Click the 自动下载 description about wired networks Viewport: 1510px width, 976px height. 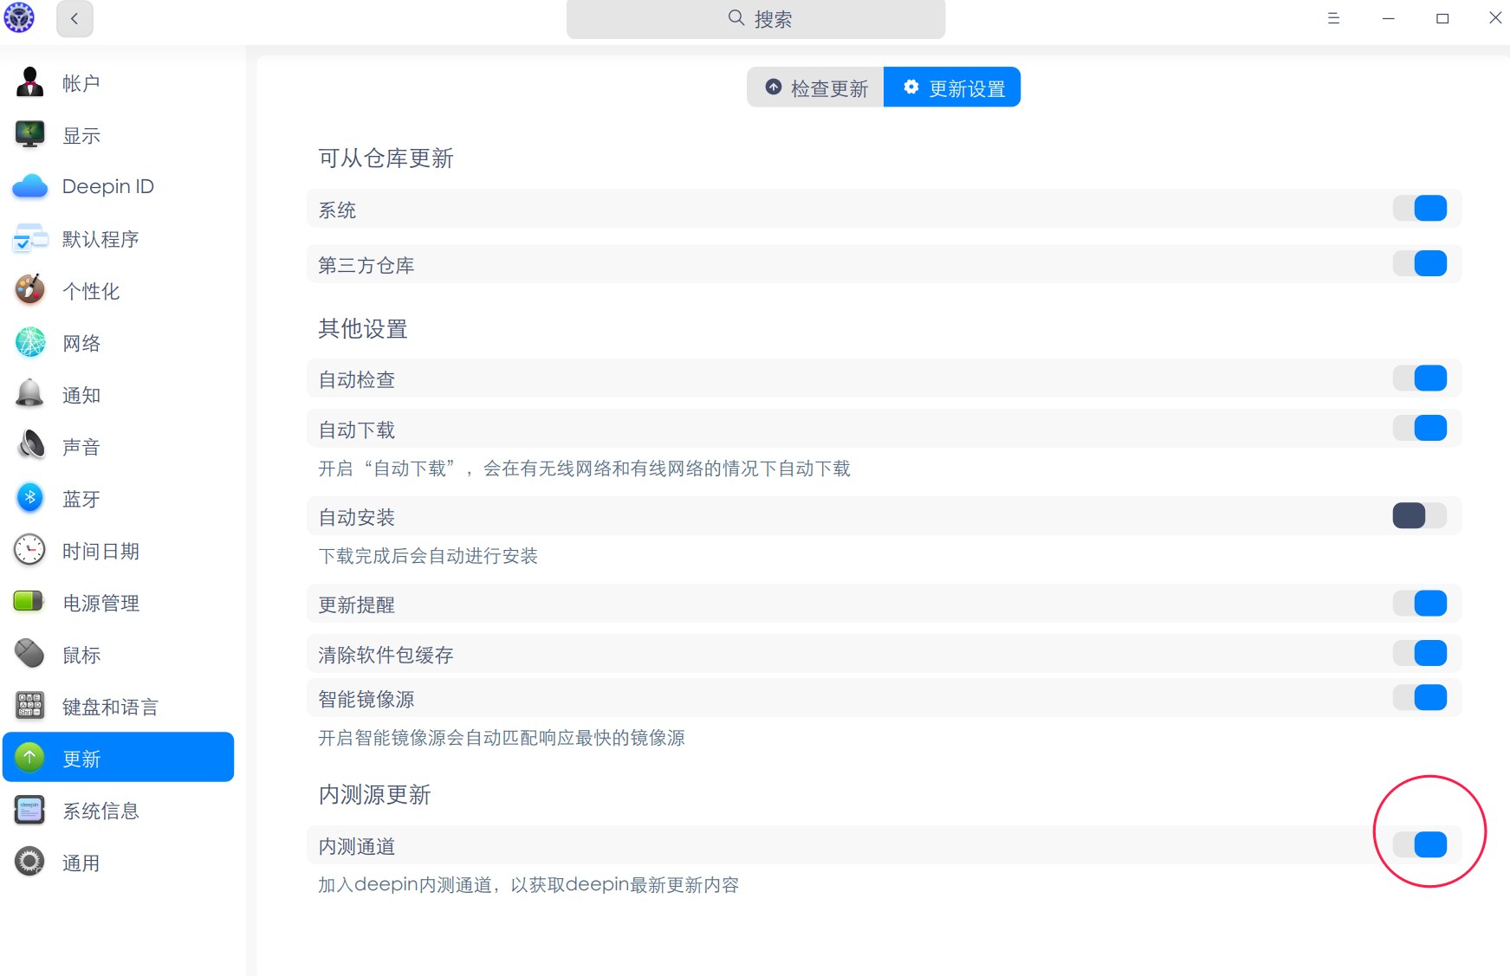[584, 468]
